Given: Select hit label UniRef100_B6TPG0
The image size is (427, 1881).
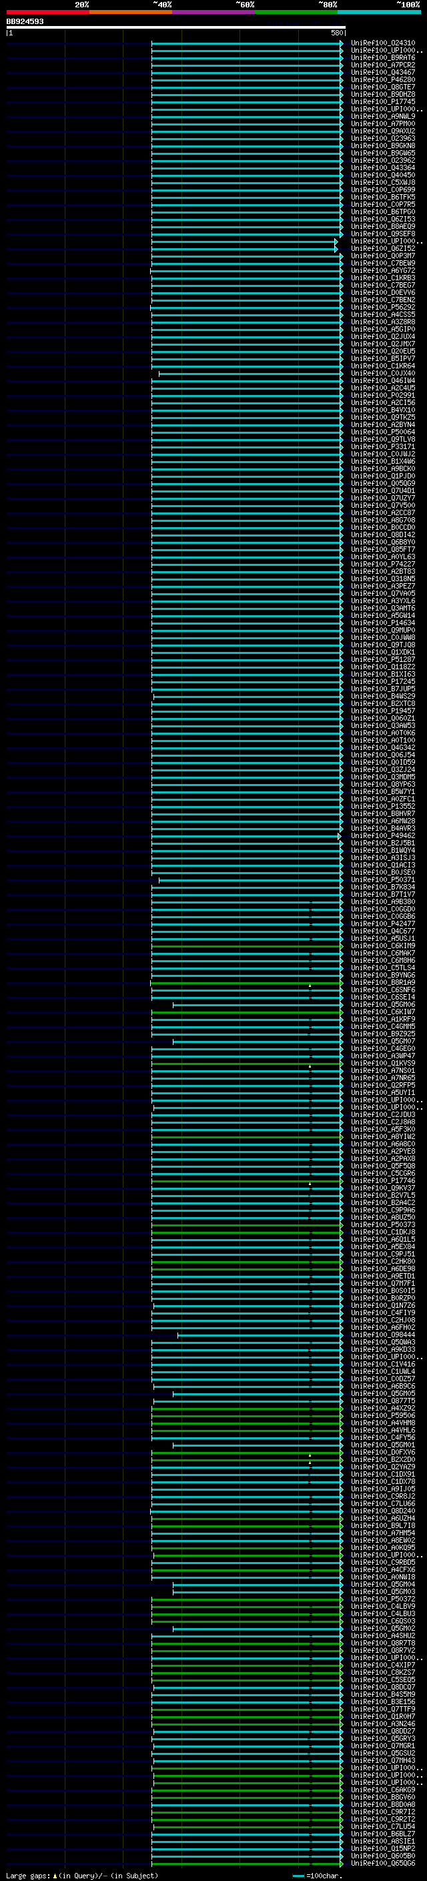Looking at the screenshot, I should [382, 212].
